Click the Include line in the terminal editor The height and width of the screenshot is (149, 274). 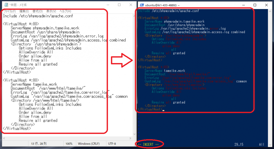pyautogui.click(x=168, y=11)
